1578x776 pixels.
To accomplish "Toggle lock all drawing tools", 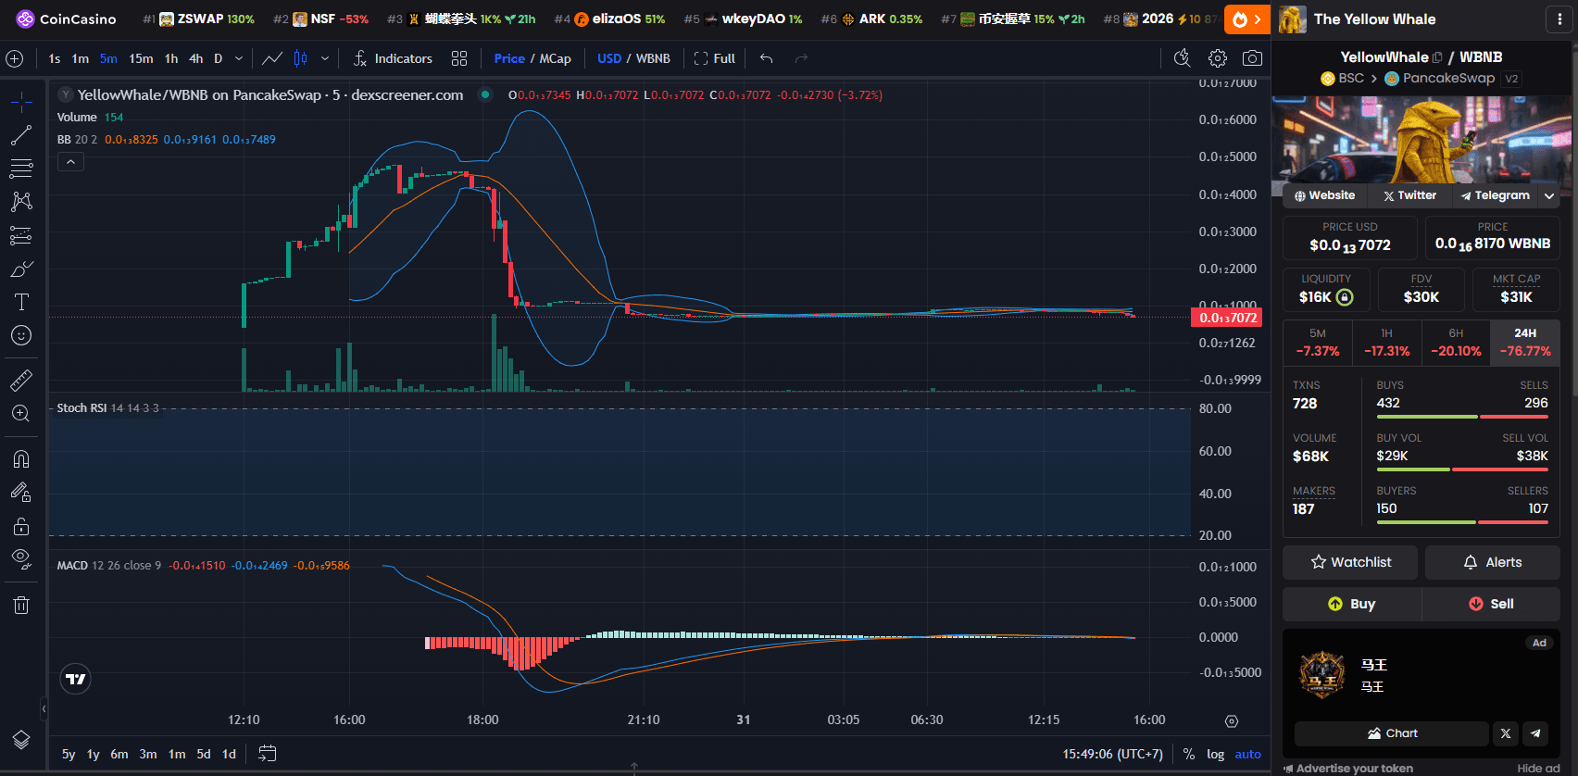I will pyautogui.click(x=21, y=526).
